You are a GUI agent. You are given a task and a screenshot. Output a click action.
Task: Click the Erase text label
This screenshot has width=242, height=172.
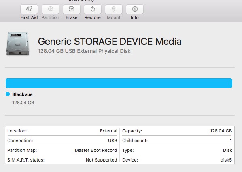72,17
